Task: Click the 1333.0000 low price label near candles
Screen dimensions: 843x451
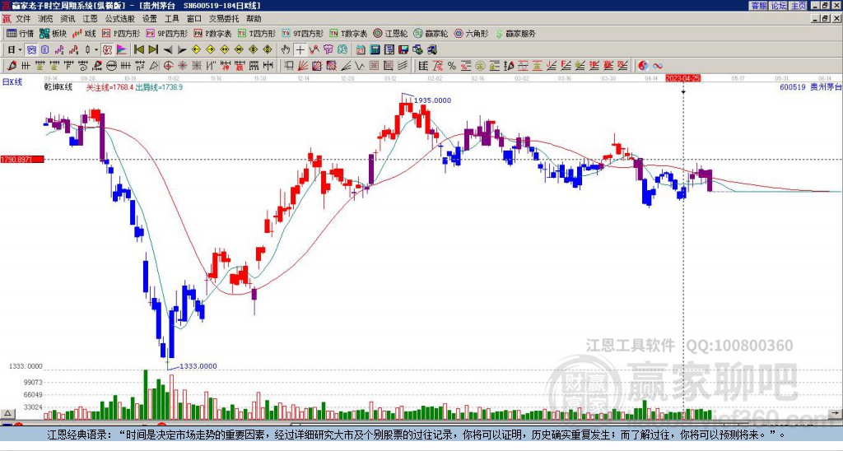Action: [x=198, y=366]
